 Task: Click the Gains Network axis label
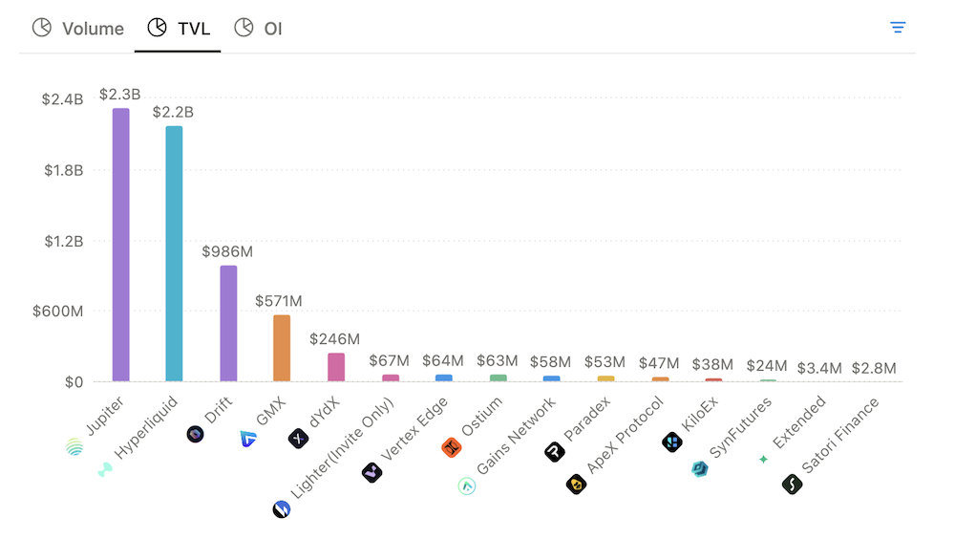[x=516, y=437]
